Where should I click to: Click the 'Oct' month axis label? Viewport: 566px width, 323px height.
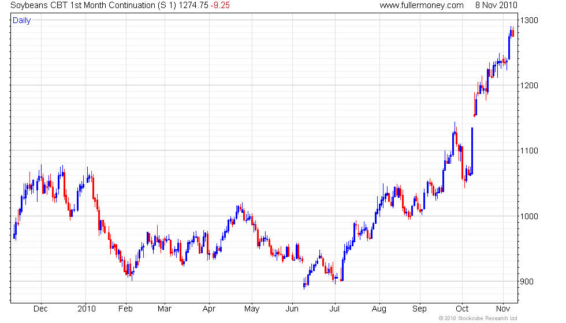click(x=462, y=309)
